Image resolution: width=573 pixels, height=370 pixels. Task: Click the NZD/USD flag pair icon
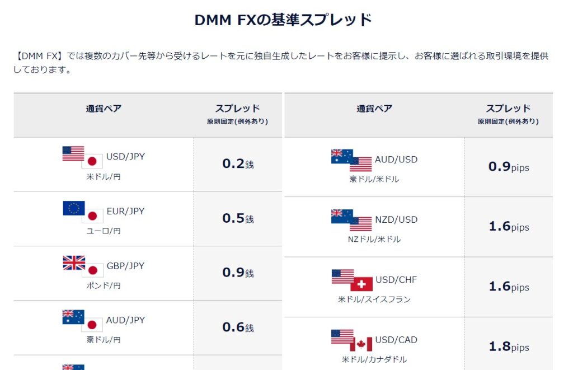coord(351,220)
